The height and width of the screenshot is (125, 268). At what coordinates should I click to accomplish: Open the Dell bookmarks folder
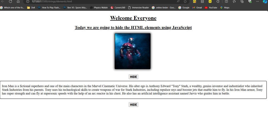tap(31, 8)
